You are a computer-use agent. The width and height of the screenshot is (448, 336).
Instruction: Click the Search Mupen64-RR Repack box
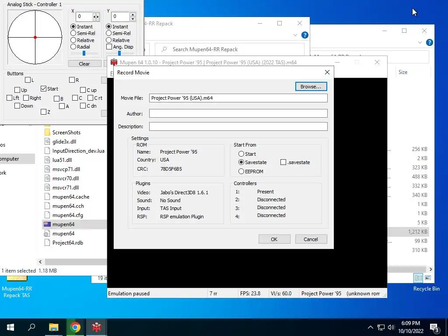tap(230, 49)
